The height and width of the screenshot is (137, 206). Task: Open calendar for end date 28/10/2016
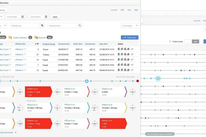[x=46, y=17]
